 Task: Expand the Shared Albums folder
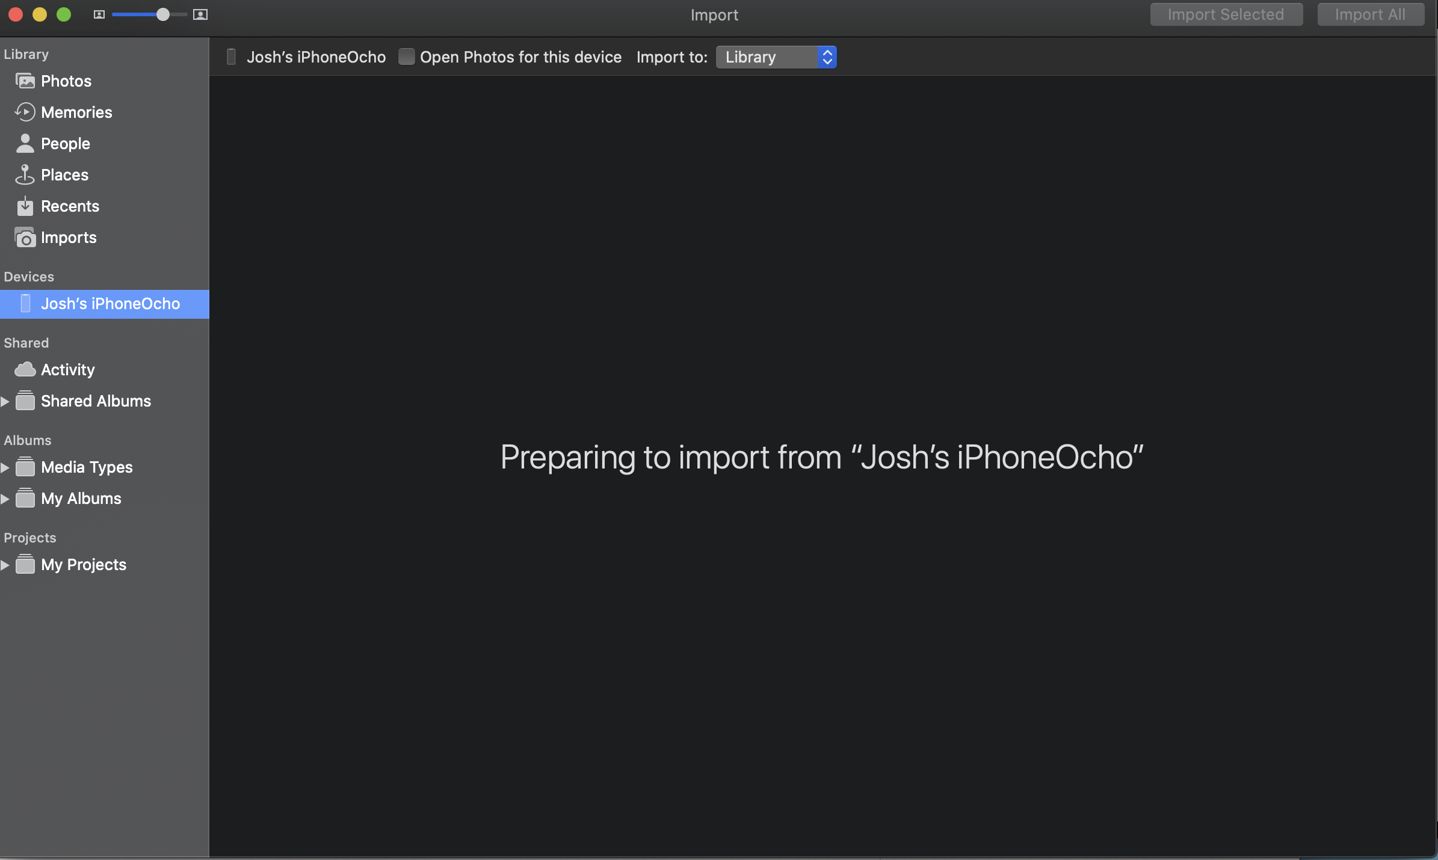pyautogui.click(x=5, y=401)
